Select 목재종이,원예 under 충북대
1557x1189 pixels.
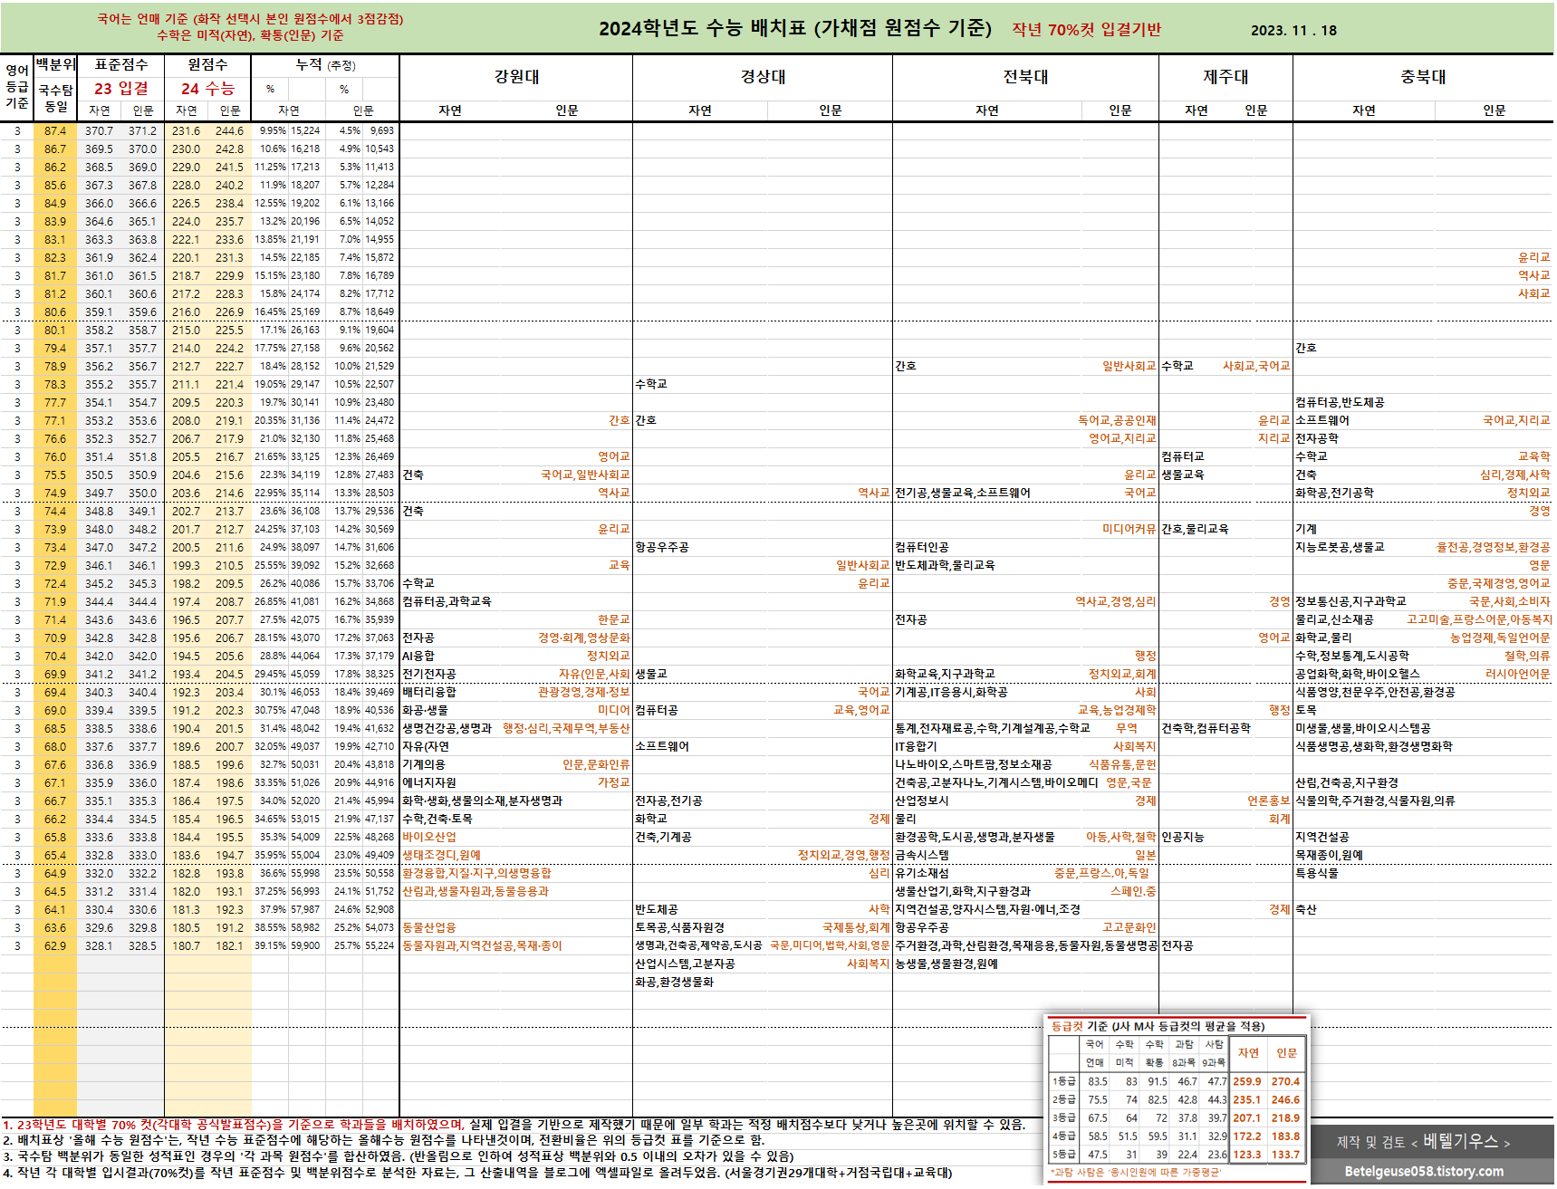(x=1329, y=855)
